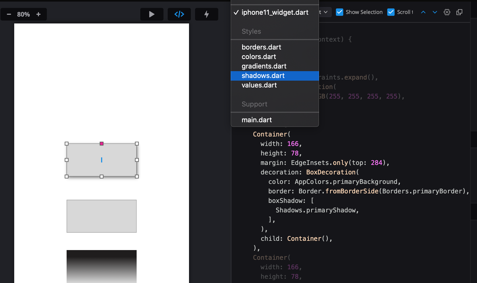Click the pink top-center resize handle

point(102,144)
